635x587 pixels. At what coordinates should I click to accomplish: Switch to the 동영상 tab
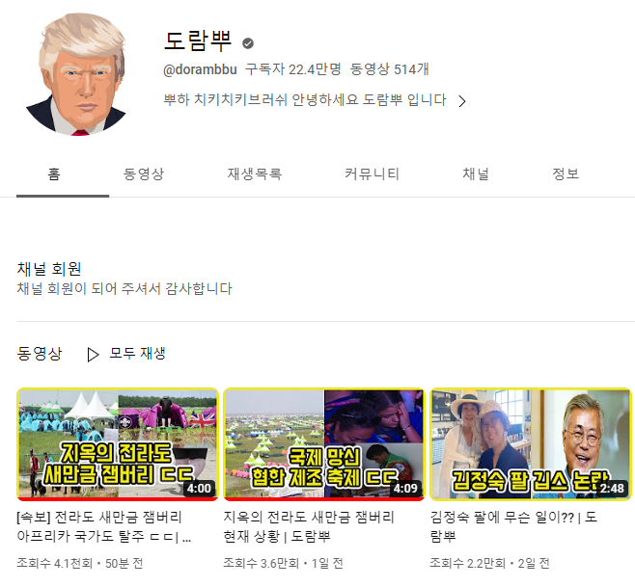tap(144, 173)
